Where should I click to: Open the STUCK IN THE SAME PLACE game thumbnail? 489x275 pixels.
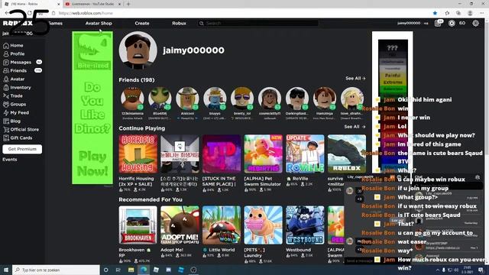tap(222, 154)
